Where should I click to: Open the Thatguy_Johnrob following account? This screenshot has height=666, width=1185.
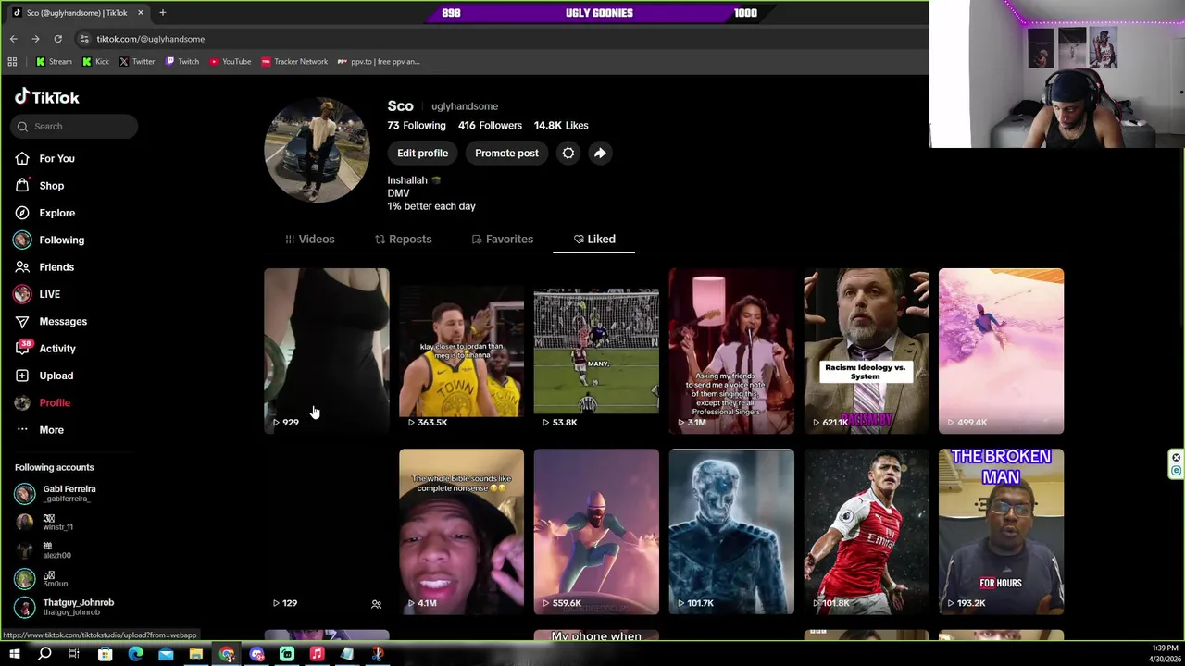pos(64,607)
